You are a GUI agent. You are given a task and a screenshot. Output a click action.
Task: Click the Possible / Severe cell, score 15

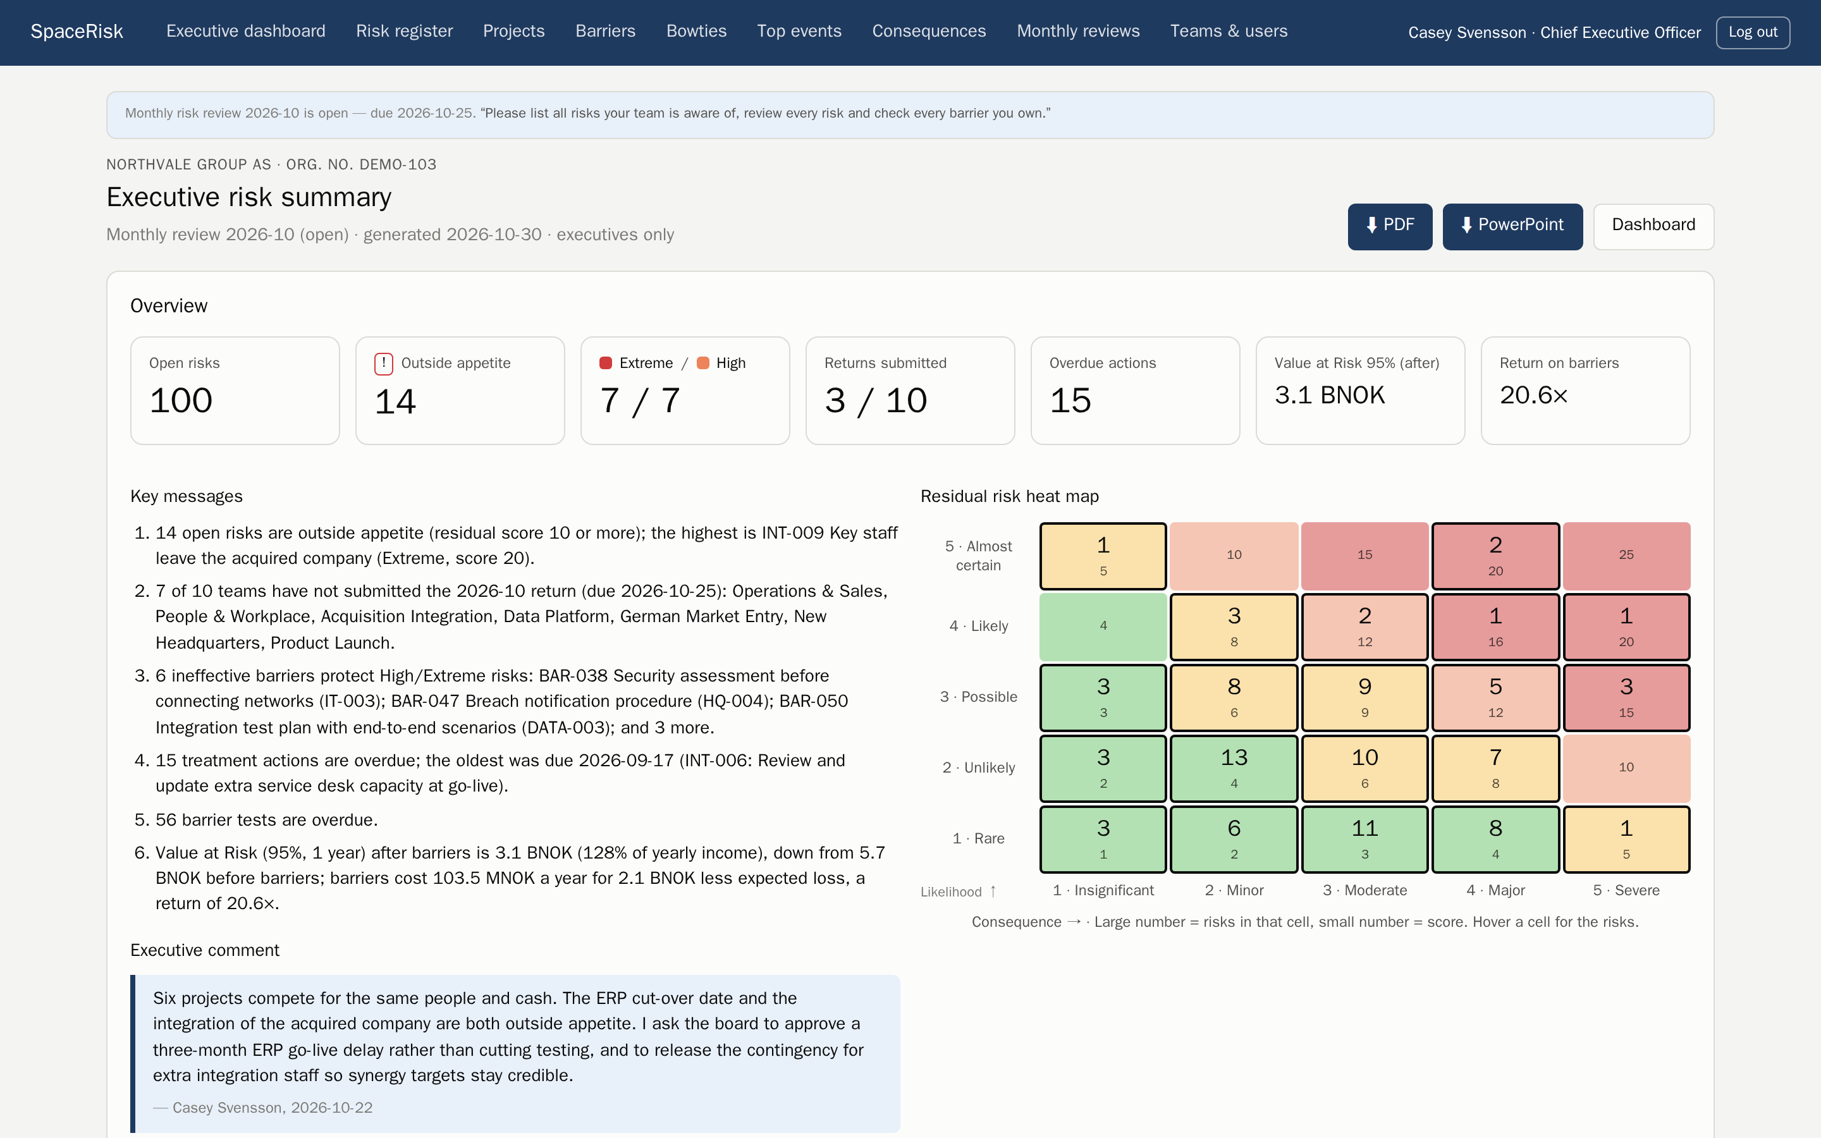1626,698
